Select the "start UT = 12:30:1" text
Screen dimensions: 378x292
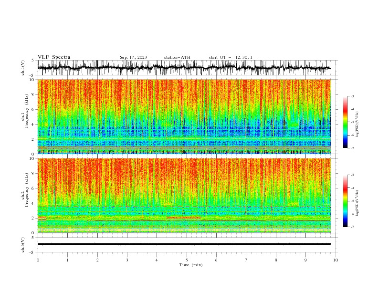231,57
